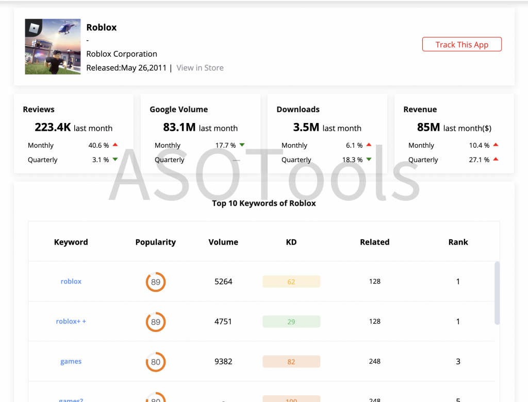Click the Related value 128 in roblox row
Image resolution: width=528 pixels, height=402 pixels.
tap(375, 282)
